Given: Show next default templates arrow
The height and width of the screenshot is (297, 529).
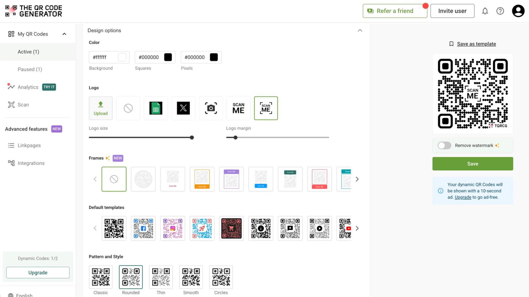Looking at the screenshot, I should point(357,228).
